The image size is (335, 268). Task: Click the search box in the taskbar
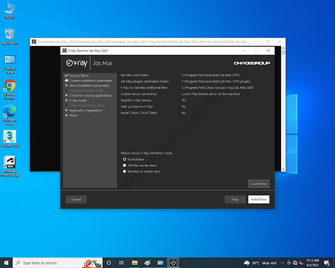point(58,263)
